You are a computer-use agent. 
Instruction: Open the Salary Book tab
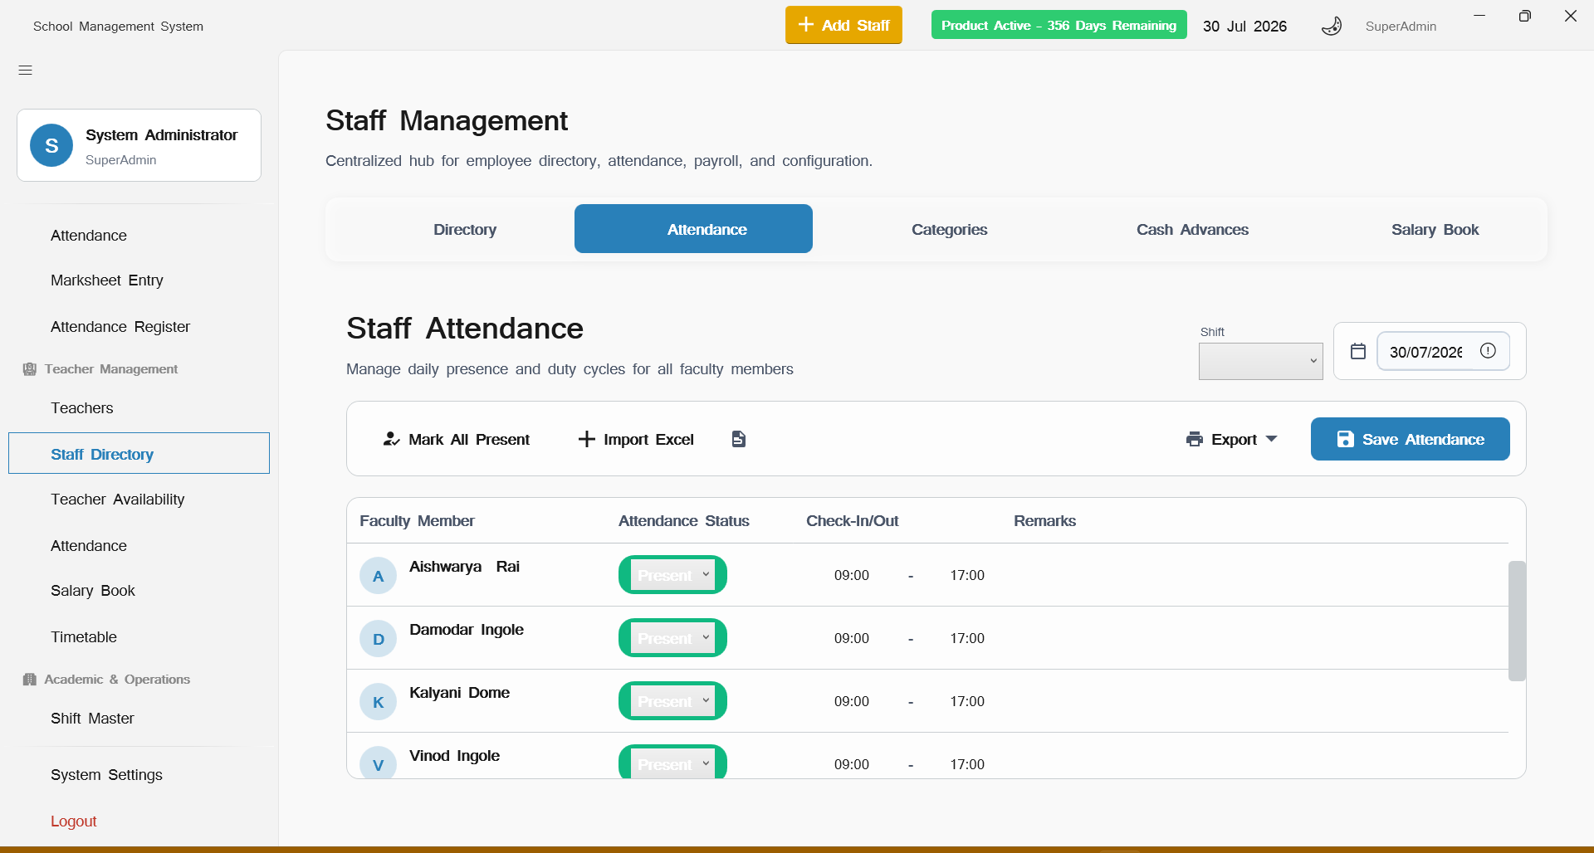[x=1435, y=229]
